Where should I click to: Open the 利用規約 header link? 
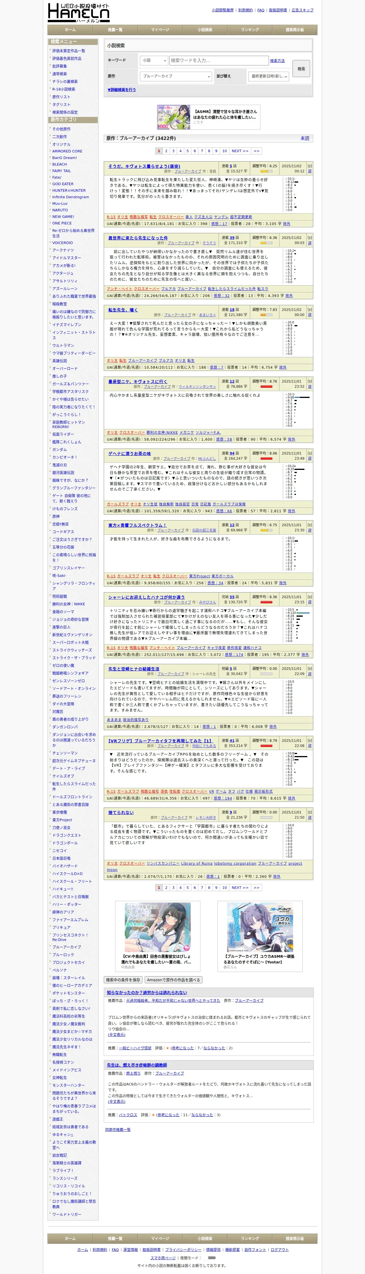coord(245,10)
